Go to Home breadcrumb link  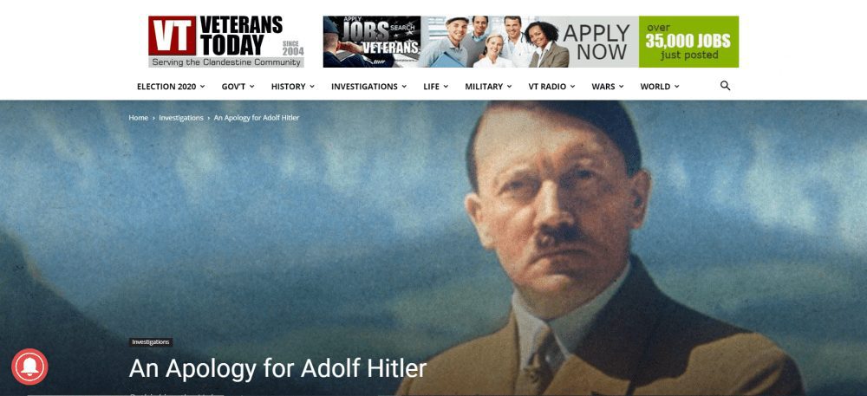point(138,118)
